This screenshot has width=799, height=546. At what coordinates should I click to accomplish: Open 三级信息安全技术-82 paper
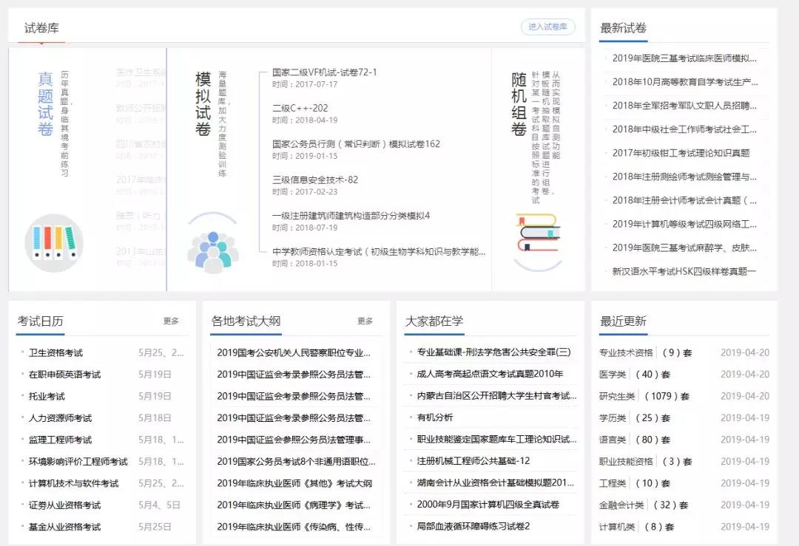click(315, 180)
